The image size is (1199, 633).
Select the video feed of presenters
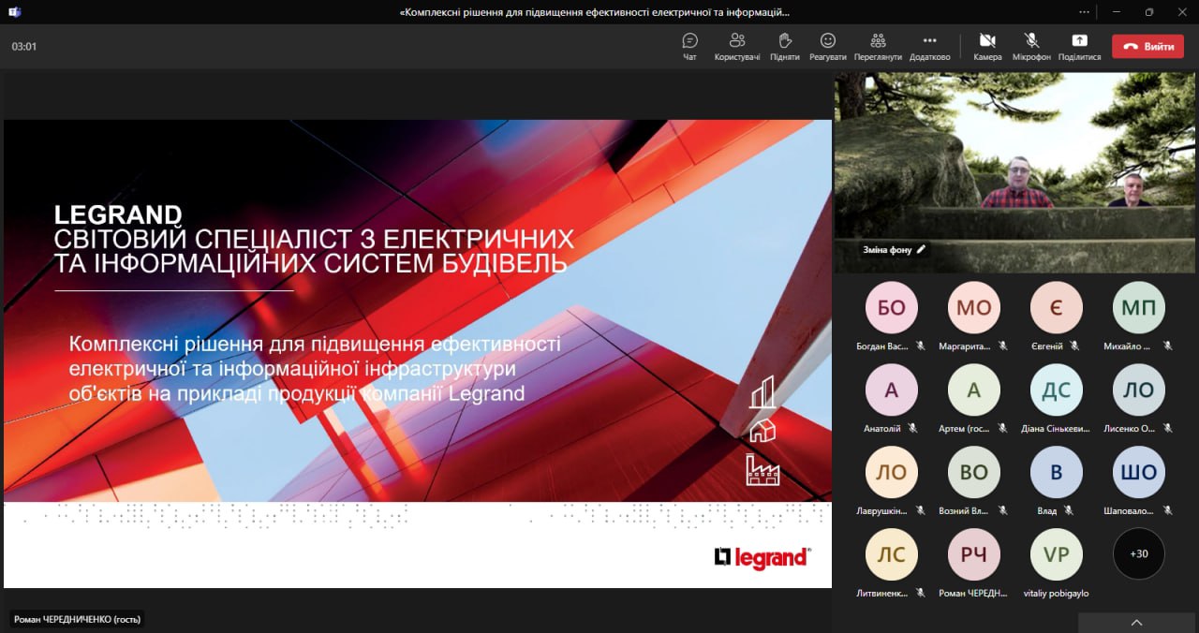[x=1016, y=172]
